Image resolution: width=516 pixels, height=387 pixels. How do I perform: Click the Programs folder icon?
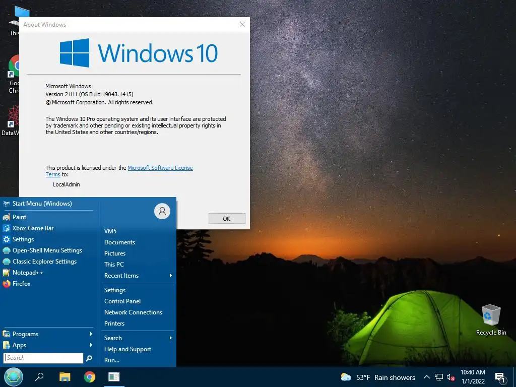[x=6, y=334]
